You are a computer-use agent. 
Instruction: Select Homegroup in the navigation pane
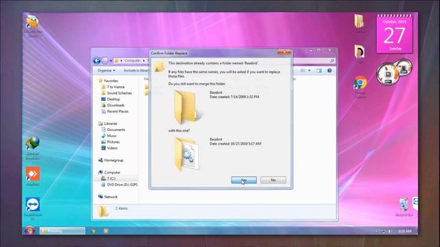point(113,160)
